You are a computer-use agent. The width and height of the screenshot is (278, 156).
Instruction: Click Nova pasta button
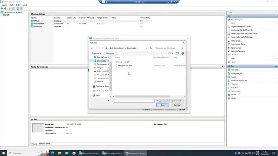110,53
